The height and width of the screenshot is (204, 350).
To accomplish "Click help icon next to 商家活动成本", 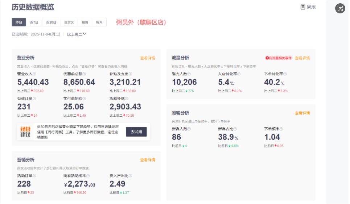I will (x=88, y=176).
